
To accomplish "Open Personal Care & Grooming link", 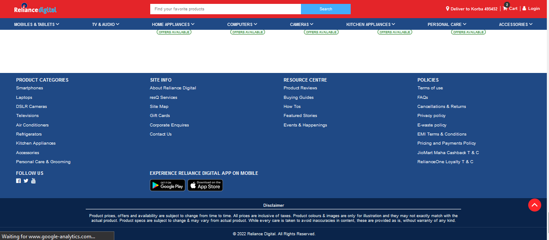I will coord(43,162).
